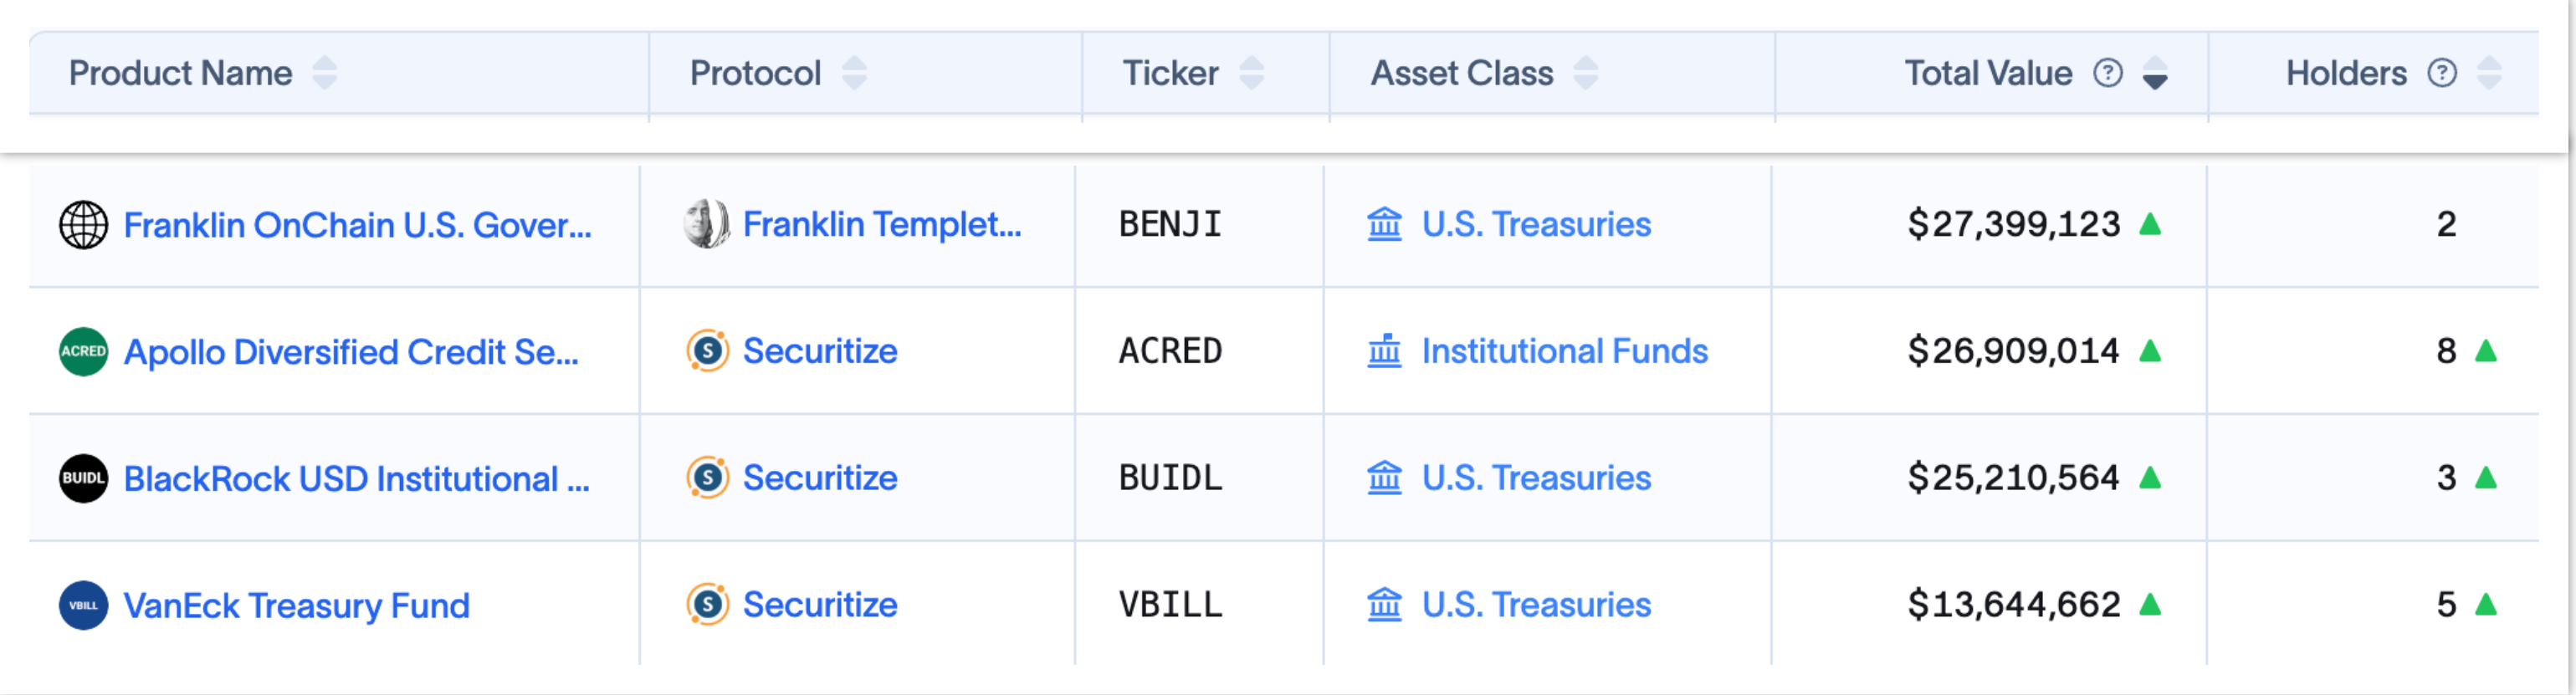Click the BENJI globe product icon
Image resolution: width=2576 pixels, height=695 pixels.
coord(84,224)
